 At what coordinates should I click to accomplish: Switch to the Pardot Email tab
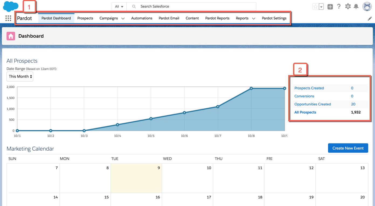pyautogui.click(x=169, y=18)
